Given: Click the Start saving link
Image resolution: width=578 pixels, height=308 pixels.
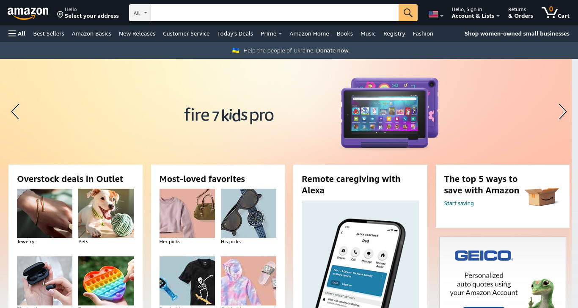Looking at the screenshot, I should click(x=459, y=203).
